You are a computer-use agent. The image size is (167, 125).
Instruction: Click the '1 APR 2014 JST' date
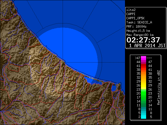147,46
